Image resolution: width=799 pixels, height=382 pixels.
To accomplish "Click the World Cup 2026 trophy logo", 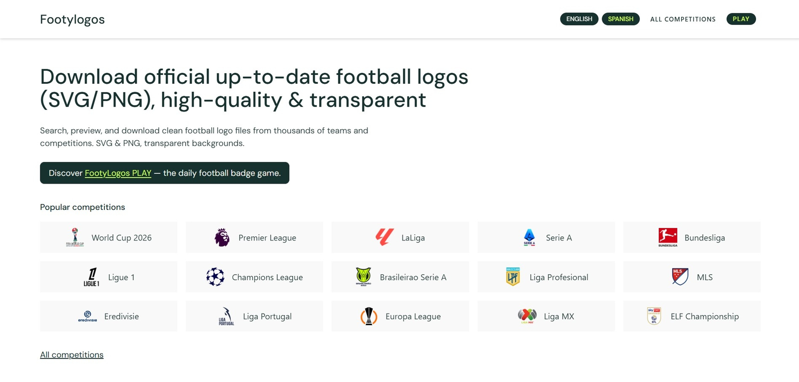I will [75, 237].
